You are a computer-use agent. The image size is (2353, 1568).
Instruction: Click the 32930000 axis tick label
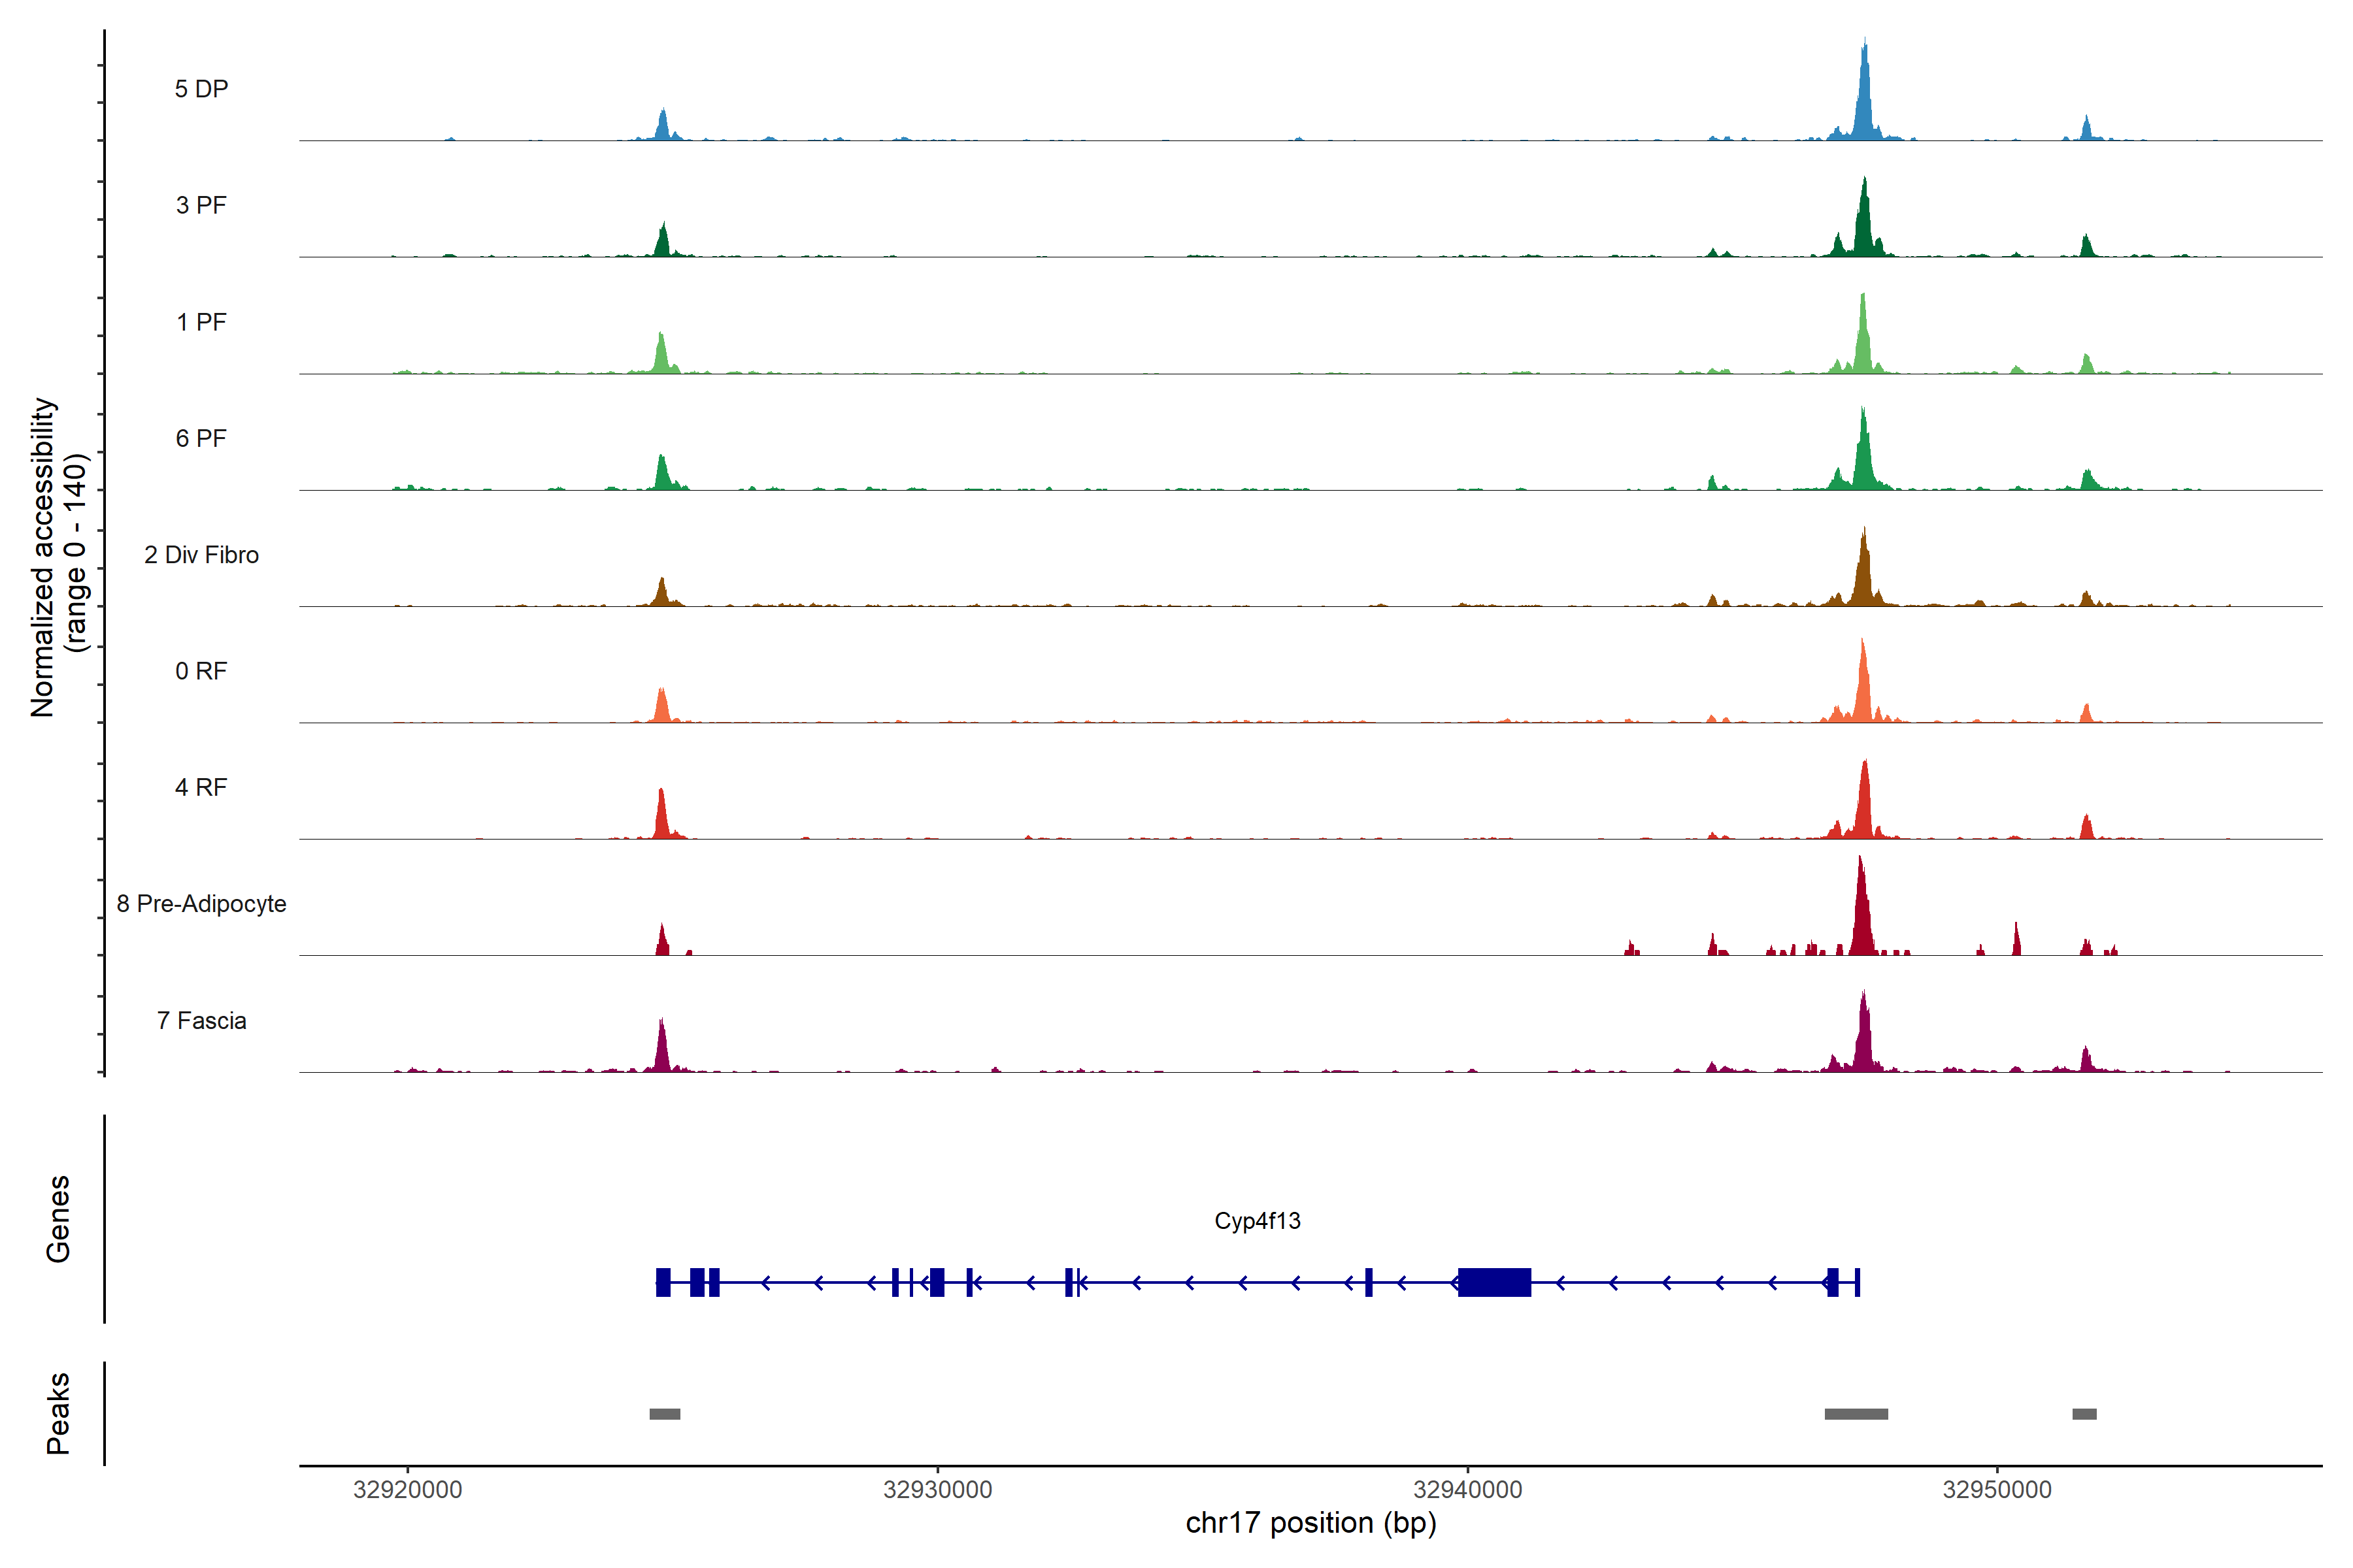(937, 1489)
